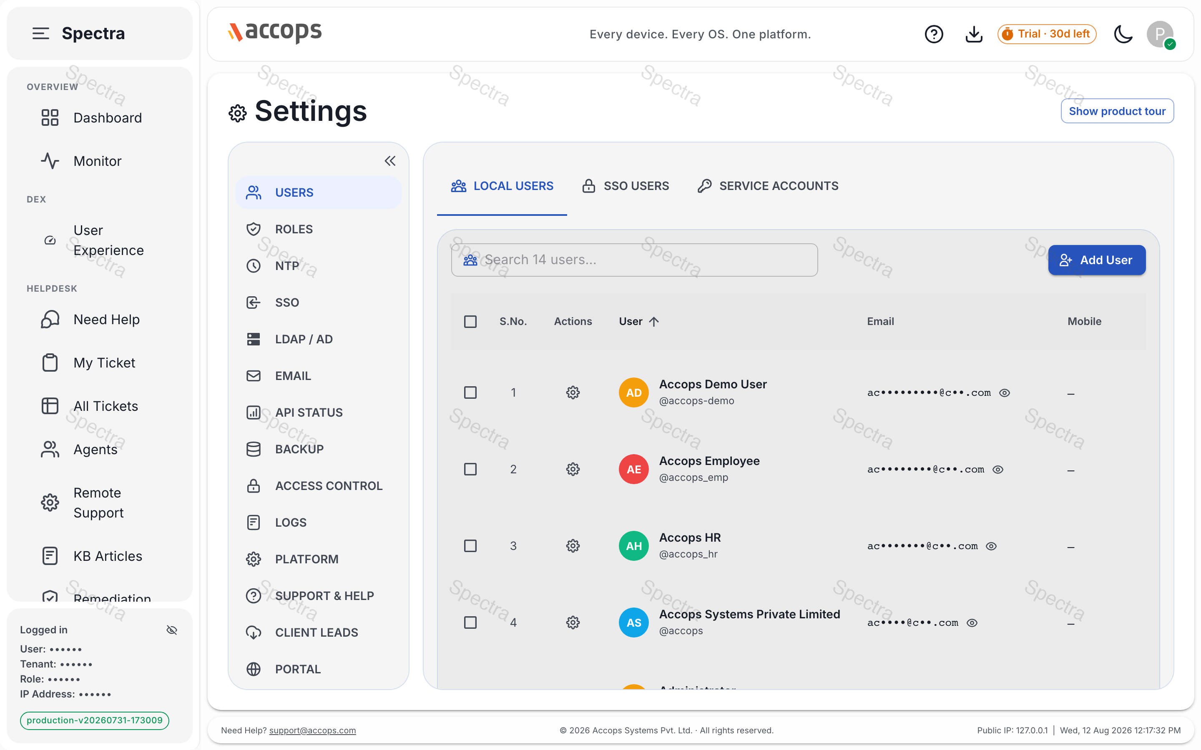Open Need Help section
This screenshot has width=1201, height=750.
[99, 320]
